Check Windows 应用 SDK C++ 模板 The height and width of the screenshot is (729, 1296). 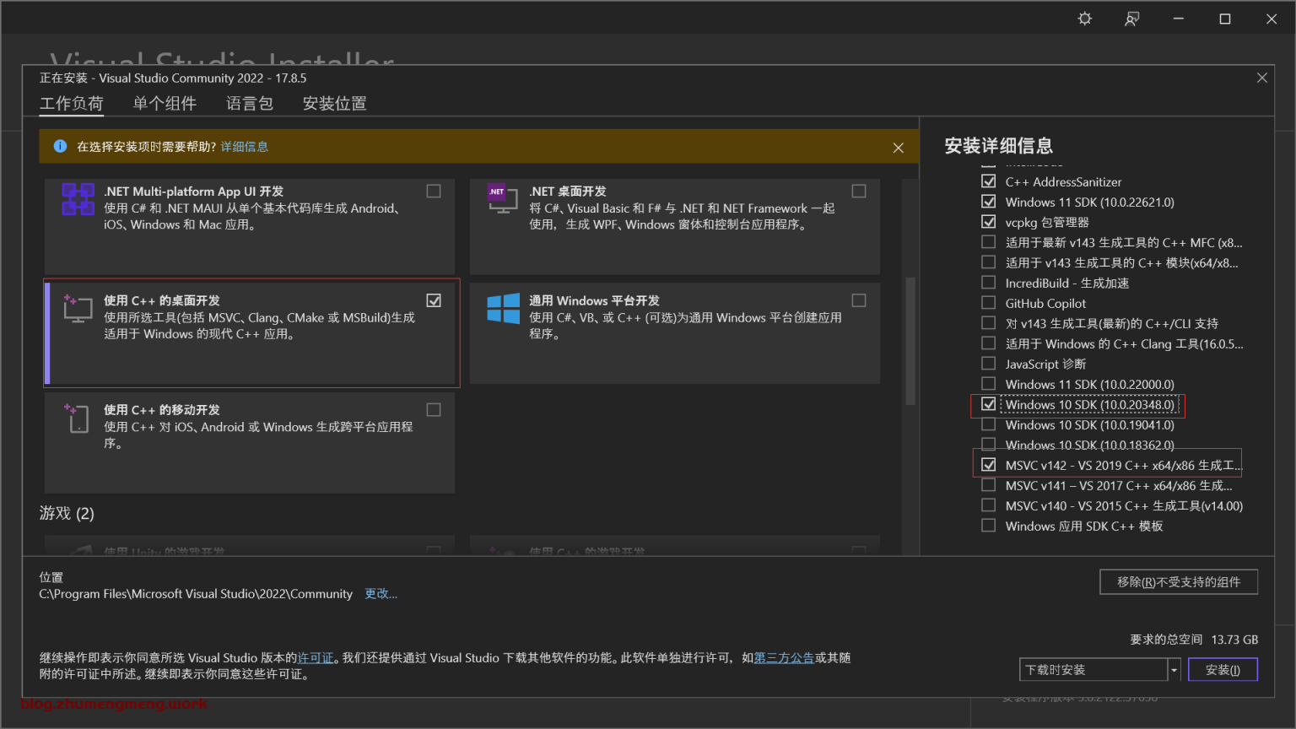[x=989, y=526]
